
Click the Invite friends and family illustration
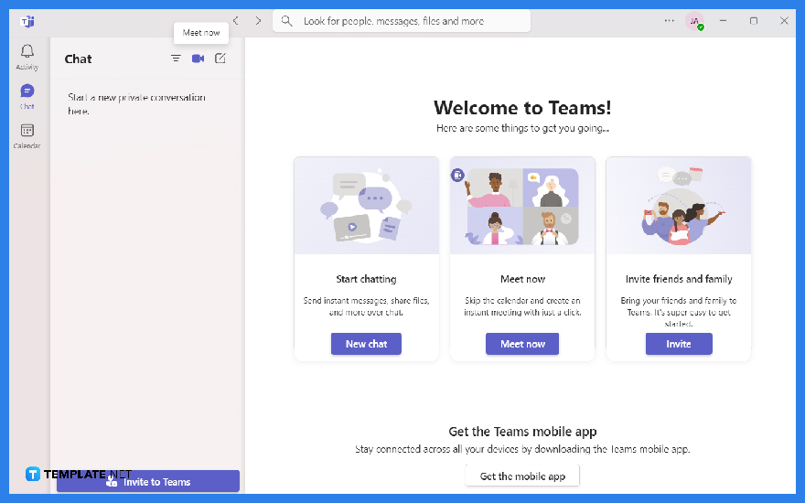tap(679, 205)
